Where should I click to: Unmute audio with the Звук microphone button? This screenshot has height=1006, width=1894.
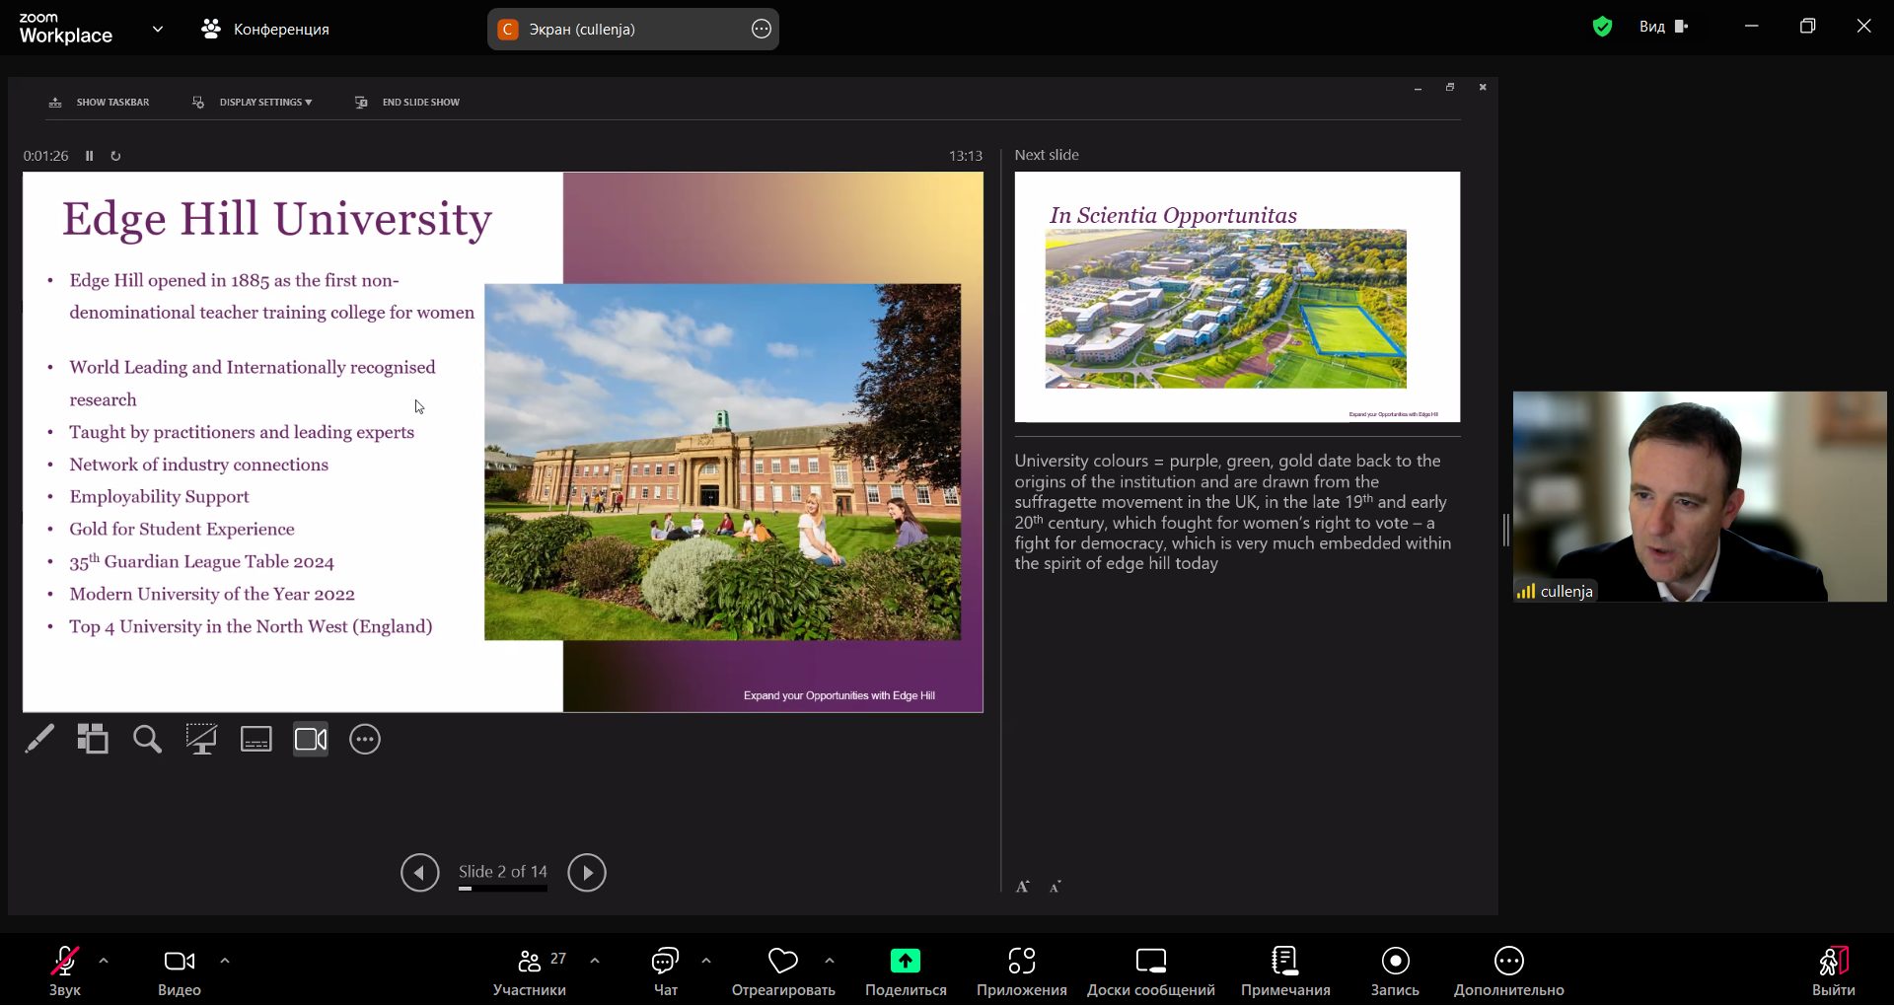pos(65,970)
